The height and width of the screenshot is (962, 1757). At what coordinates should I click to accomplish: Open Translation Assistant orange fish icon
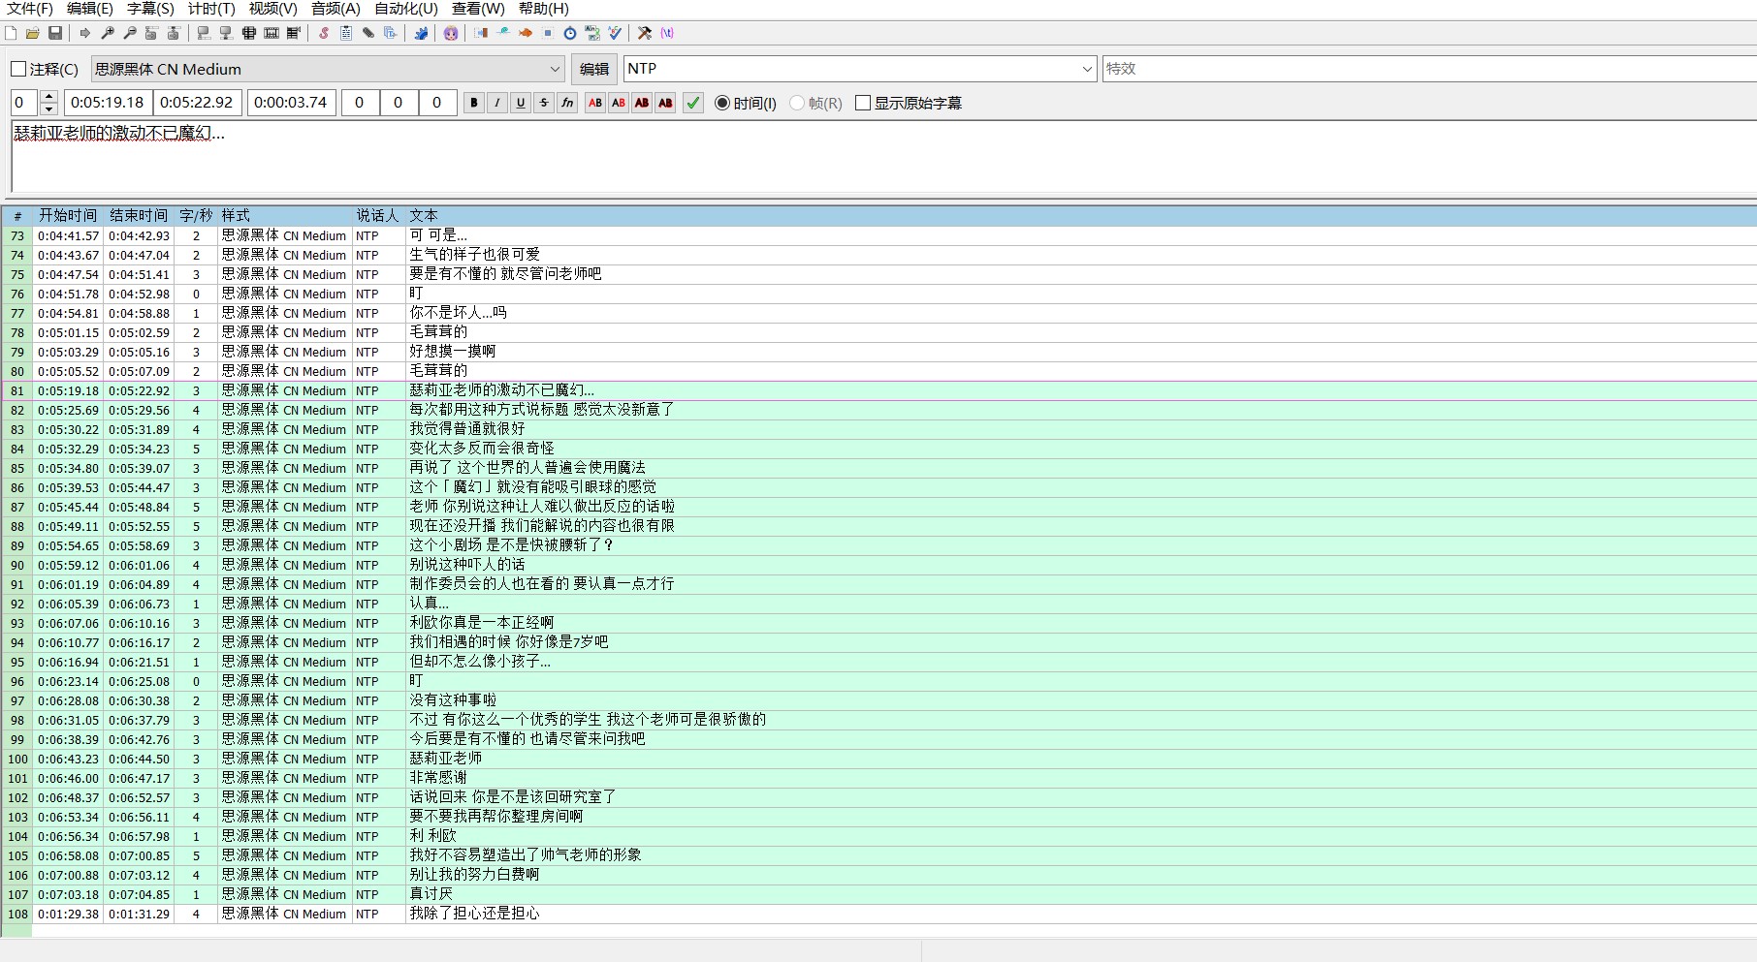point(526,33)
